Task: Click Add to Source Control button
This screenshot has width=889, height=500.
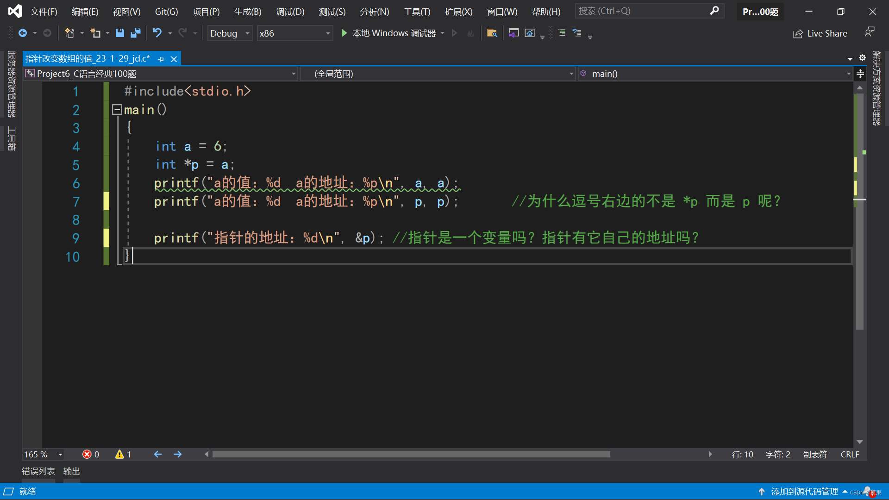Action: [804, 491]
